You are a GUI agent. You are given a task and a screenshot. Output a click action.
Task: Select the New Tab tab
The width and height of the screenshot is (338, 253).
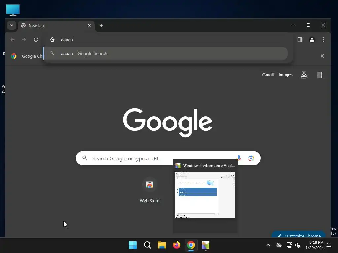tap(56, 26)
